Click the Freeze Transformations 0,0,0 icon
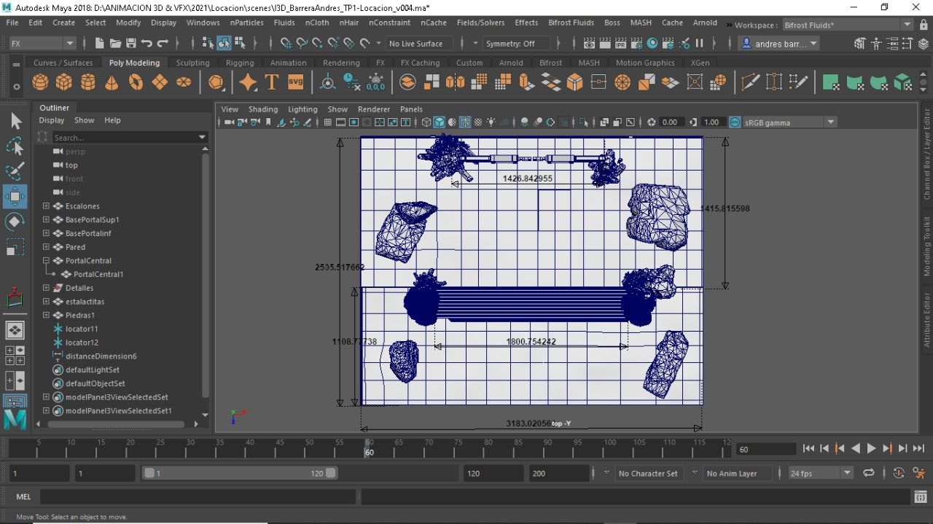This screenshot has width=933, height=524. click(x=376, y=82)
